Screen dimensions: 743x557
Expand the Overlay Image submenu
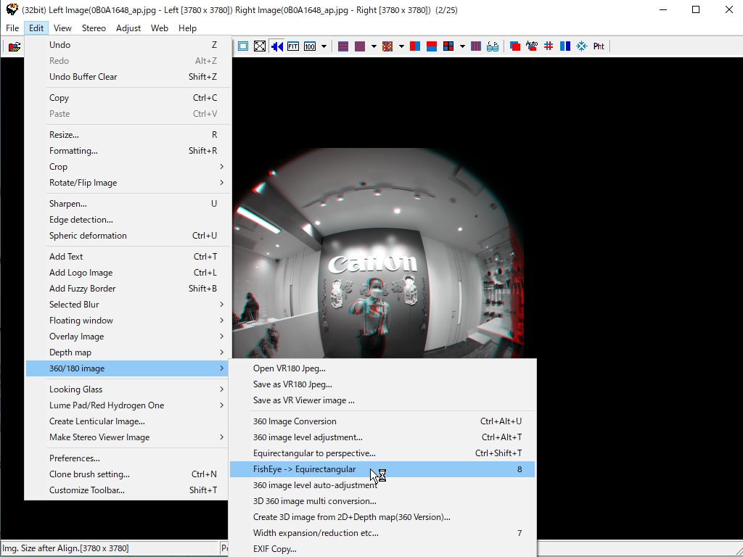[x=128, y=337]
